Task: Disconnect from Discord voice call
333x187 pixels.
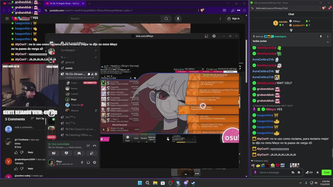Action: (94, 146)
